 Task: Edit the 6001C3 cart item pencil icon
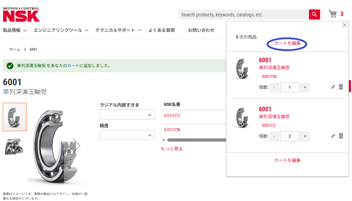(x=333, y=136)
